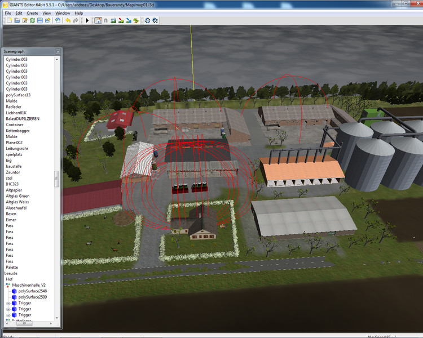The width and height of the screenshot is (423, 338).
Task: Select the Eimer node
Action: pos(11,220)
